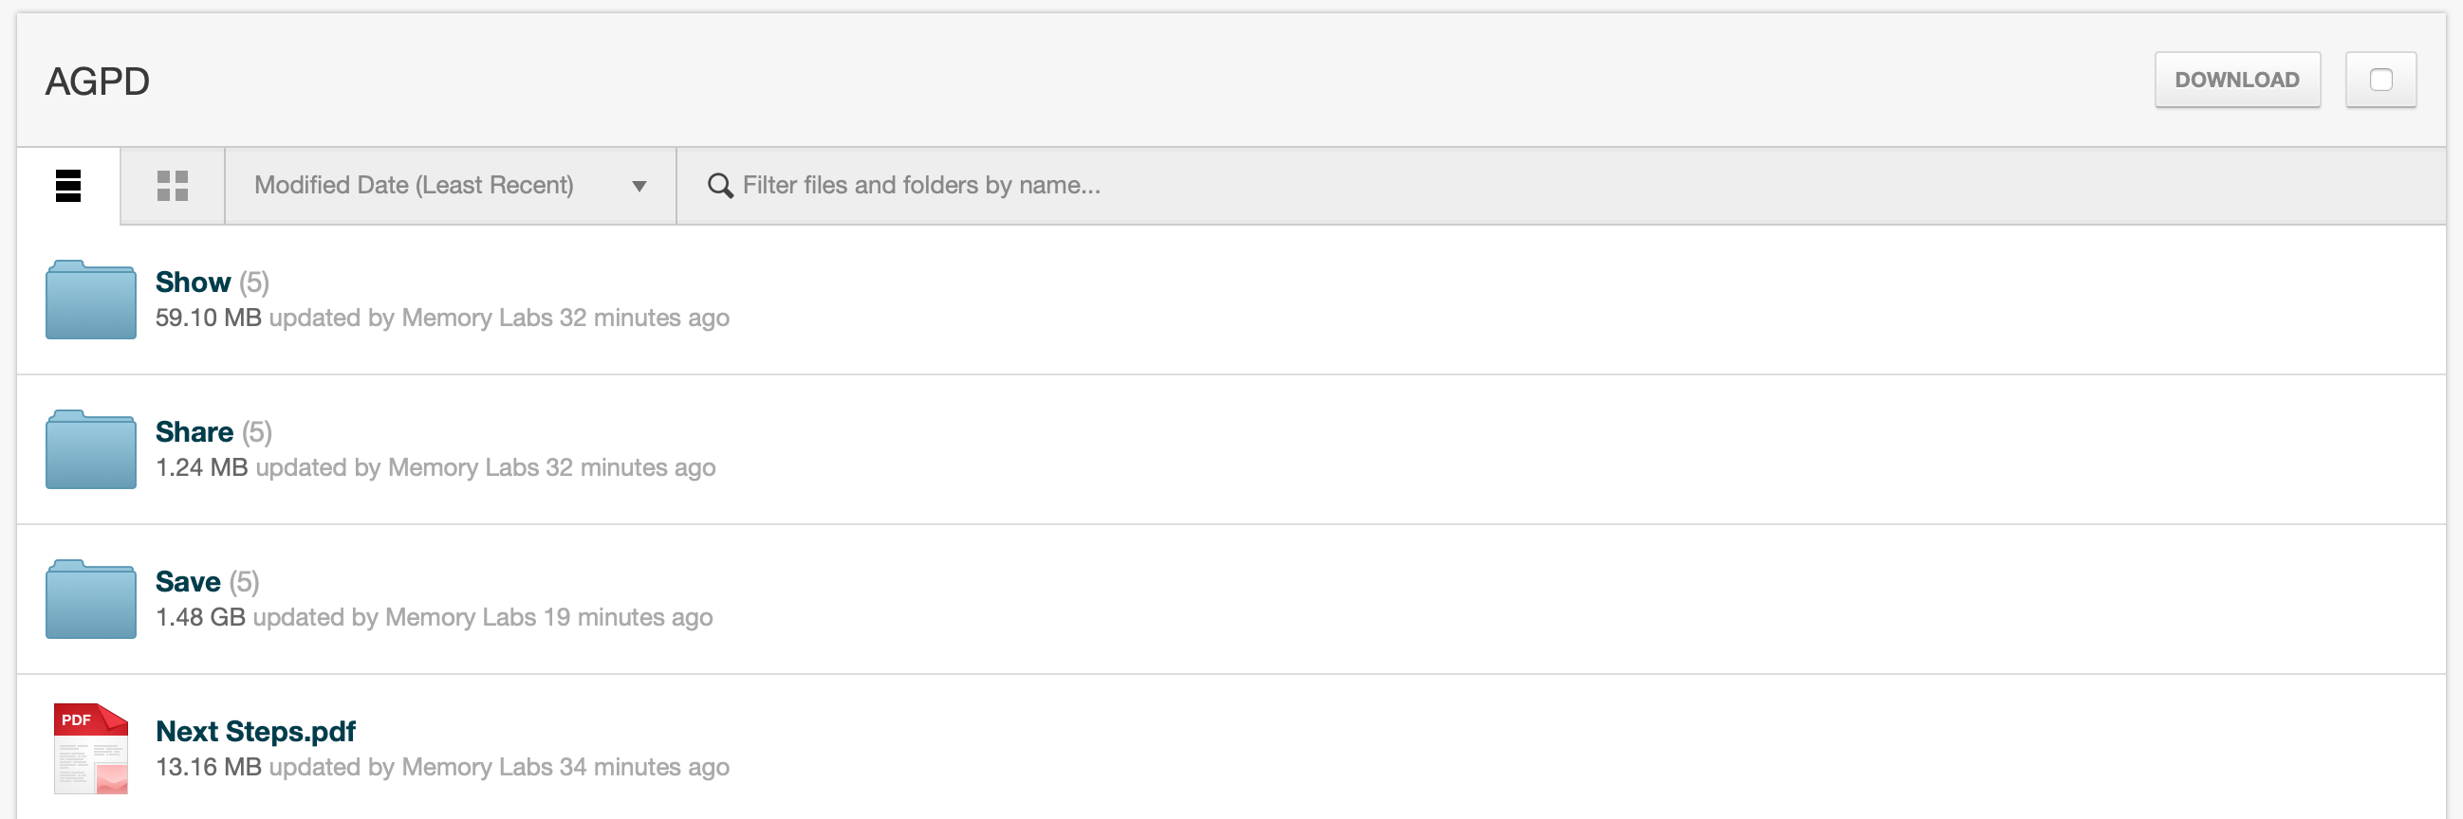The image size is (2463, 819).
Task: Click the Share folder icon
Action: pyautogui.click(x=91, y=450)
